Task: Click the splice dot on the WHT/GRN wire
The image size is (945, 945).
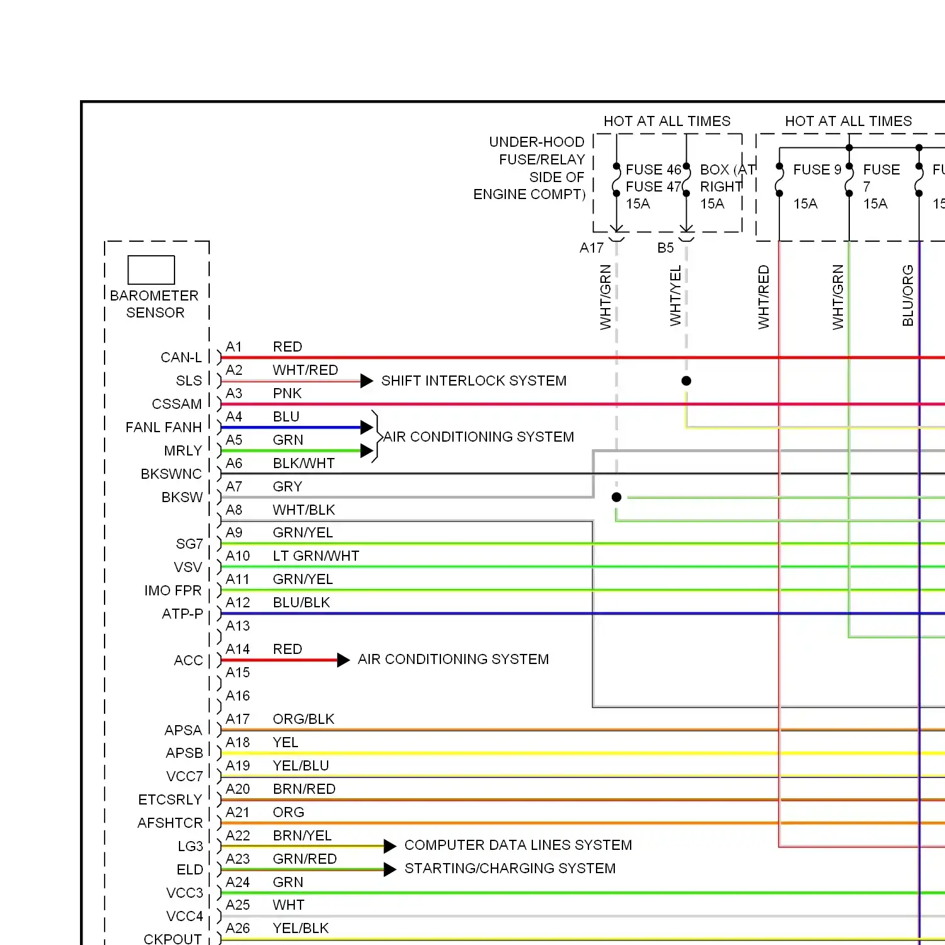Action: point(617,497)
